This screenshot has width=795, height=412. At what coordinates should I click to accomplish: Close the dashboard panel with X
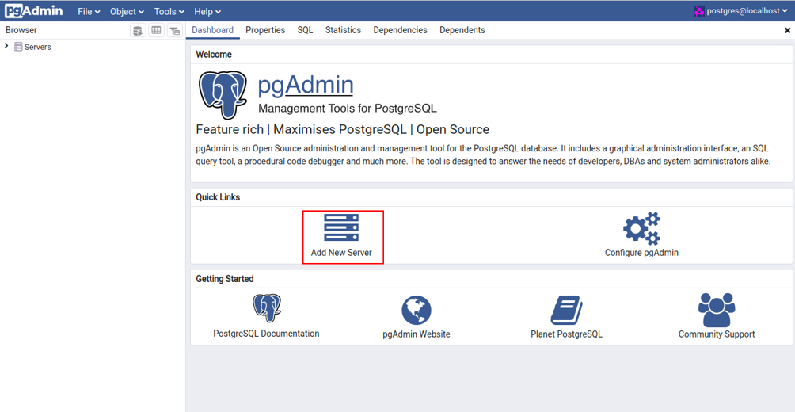787,30
